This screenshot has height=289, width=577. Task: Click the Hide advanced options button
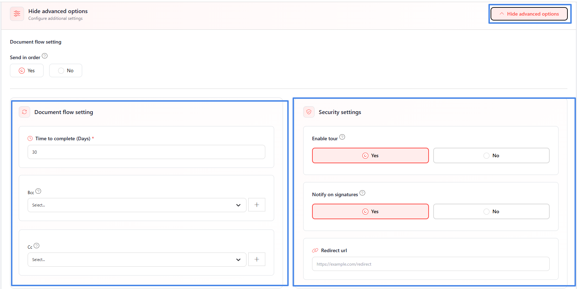pyautogui.click(x=529, y=14)
